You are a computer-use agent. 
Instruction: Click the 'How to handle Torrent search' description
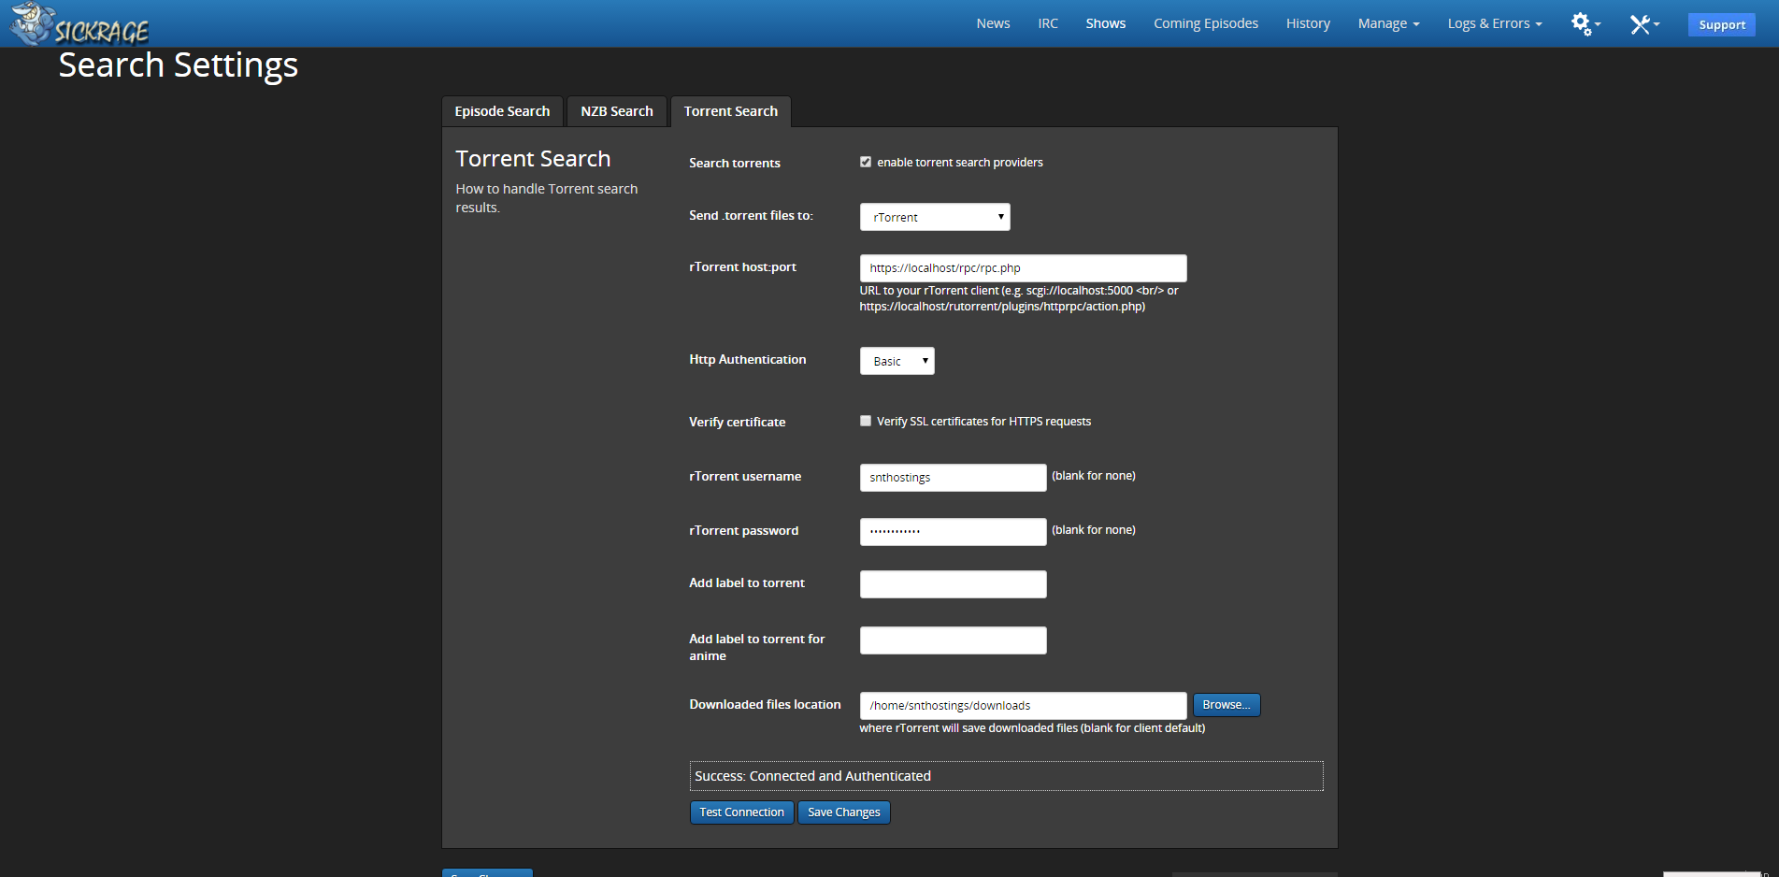coord(547,197)
